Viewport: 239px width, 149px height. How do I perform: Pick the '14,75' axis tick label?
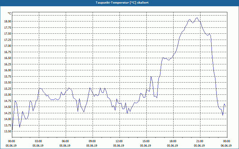[8, 101]
